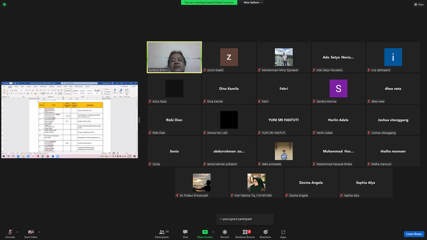Open the View Options dropdown
This screenshot has width=427, height=240.
[252, 3]
